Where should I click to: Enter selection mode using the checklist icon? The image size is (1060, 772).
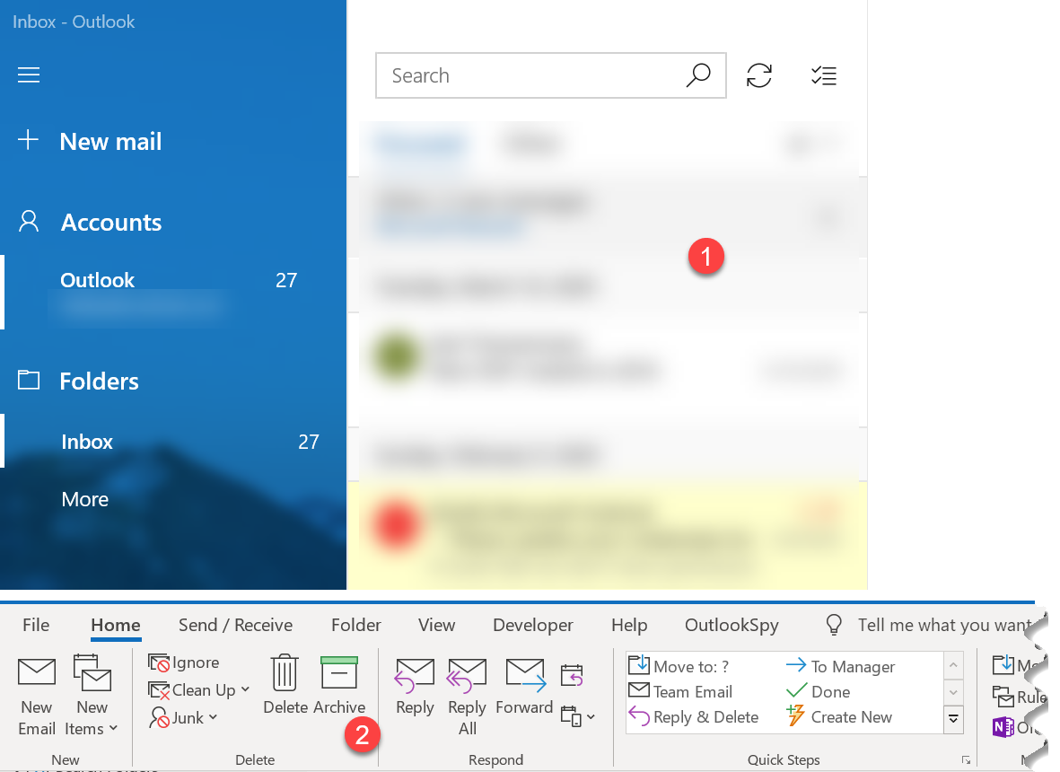tap(824, 75)
